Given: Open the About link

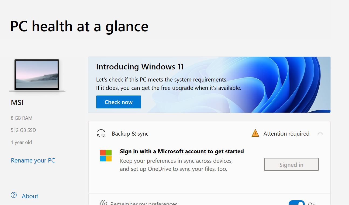Looking at the screenshot, I should click(30, 196).
